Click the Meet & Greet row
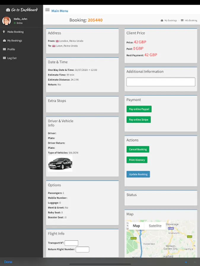Image resolution: width=200 pixels, height=266 pixels. tap(58, 208)
